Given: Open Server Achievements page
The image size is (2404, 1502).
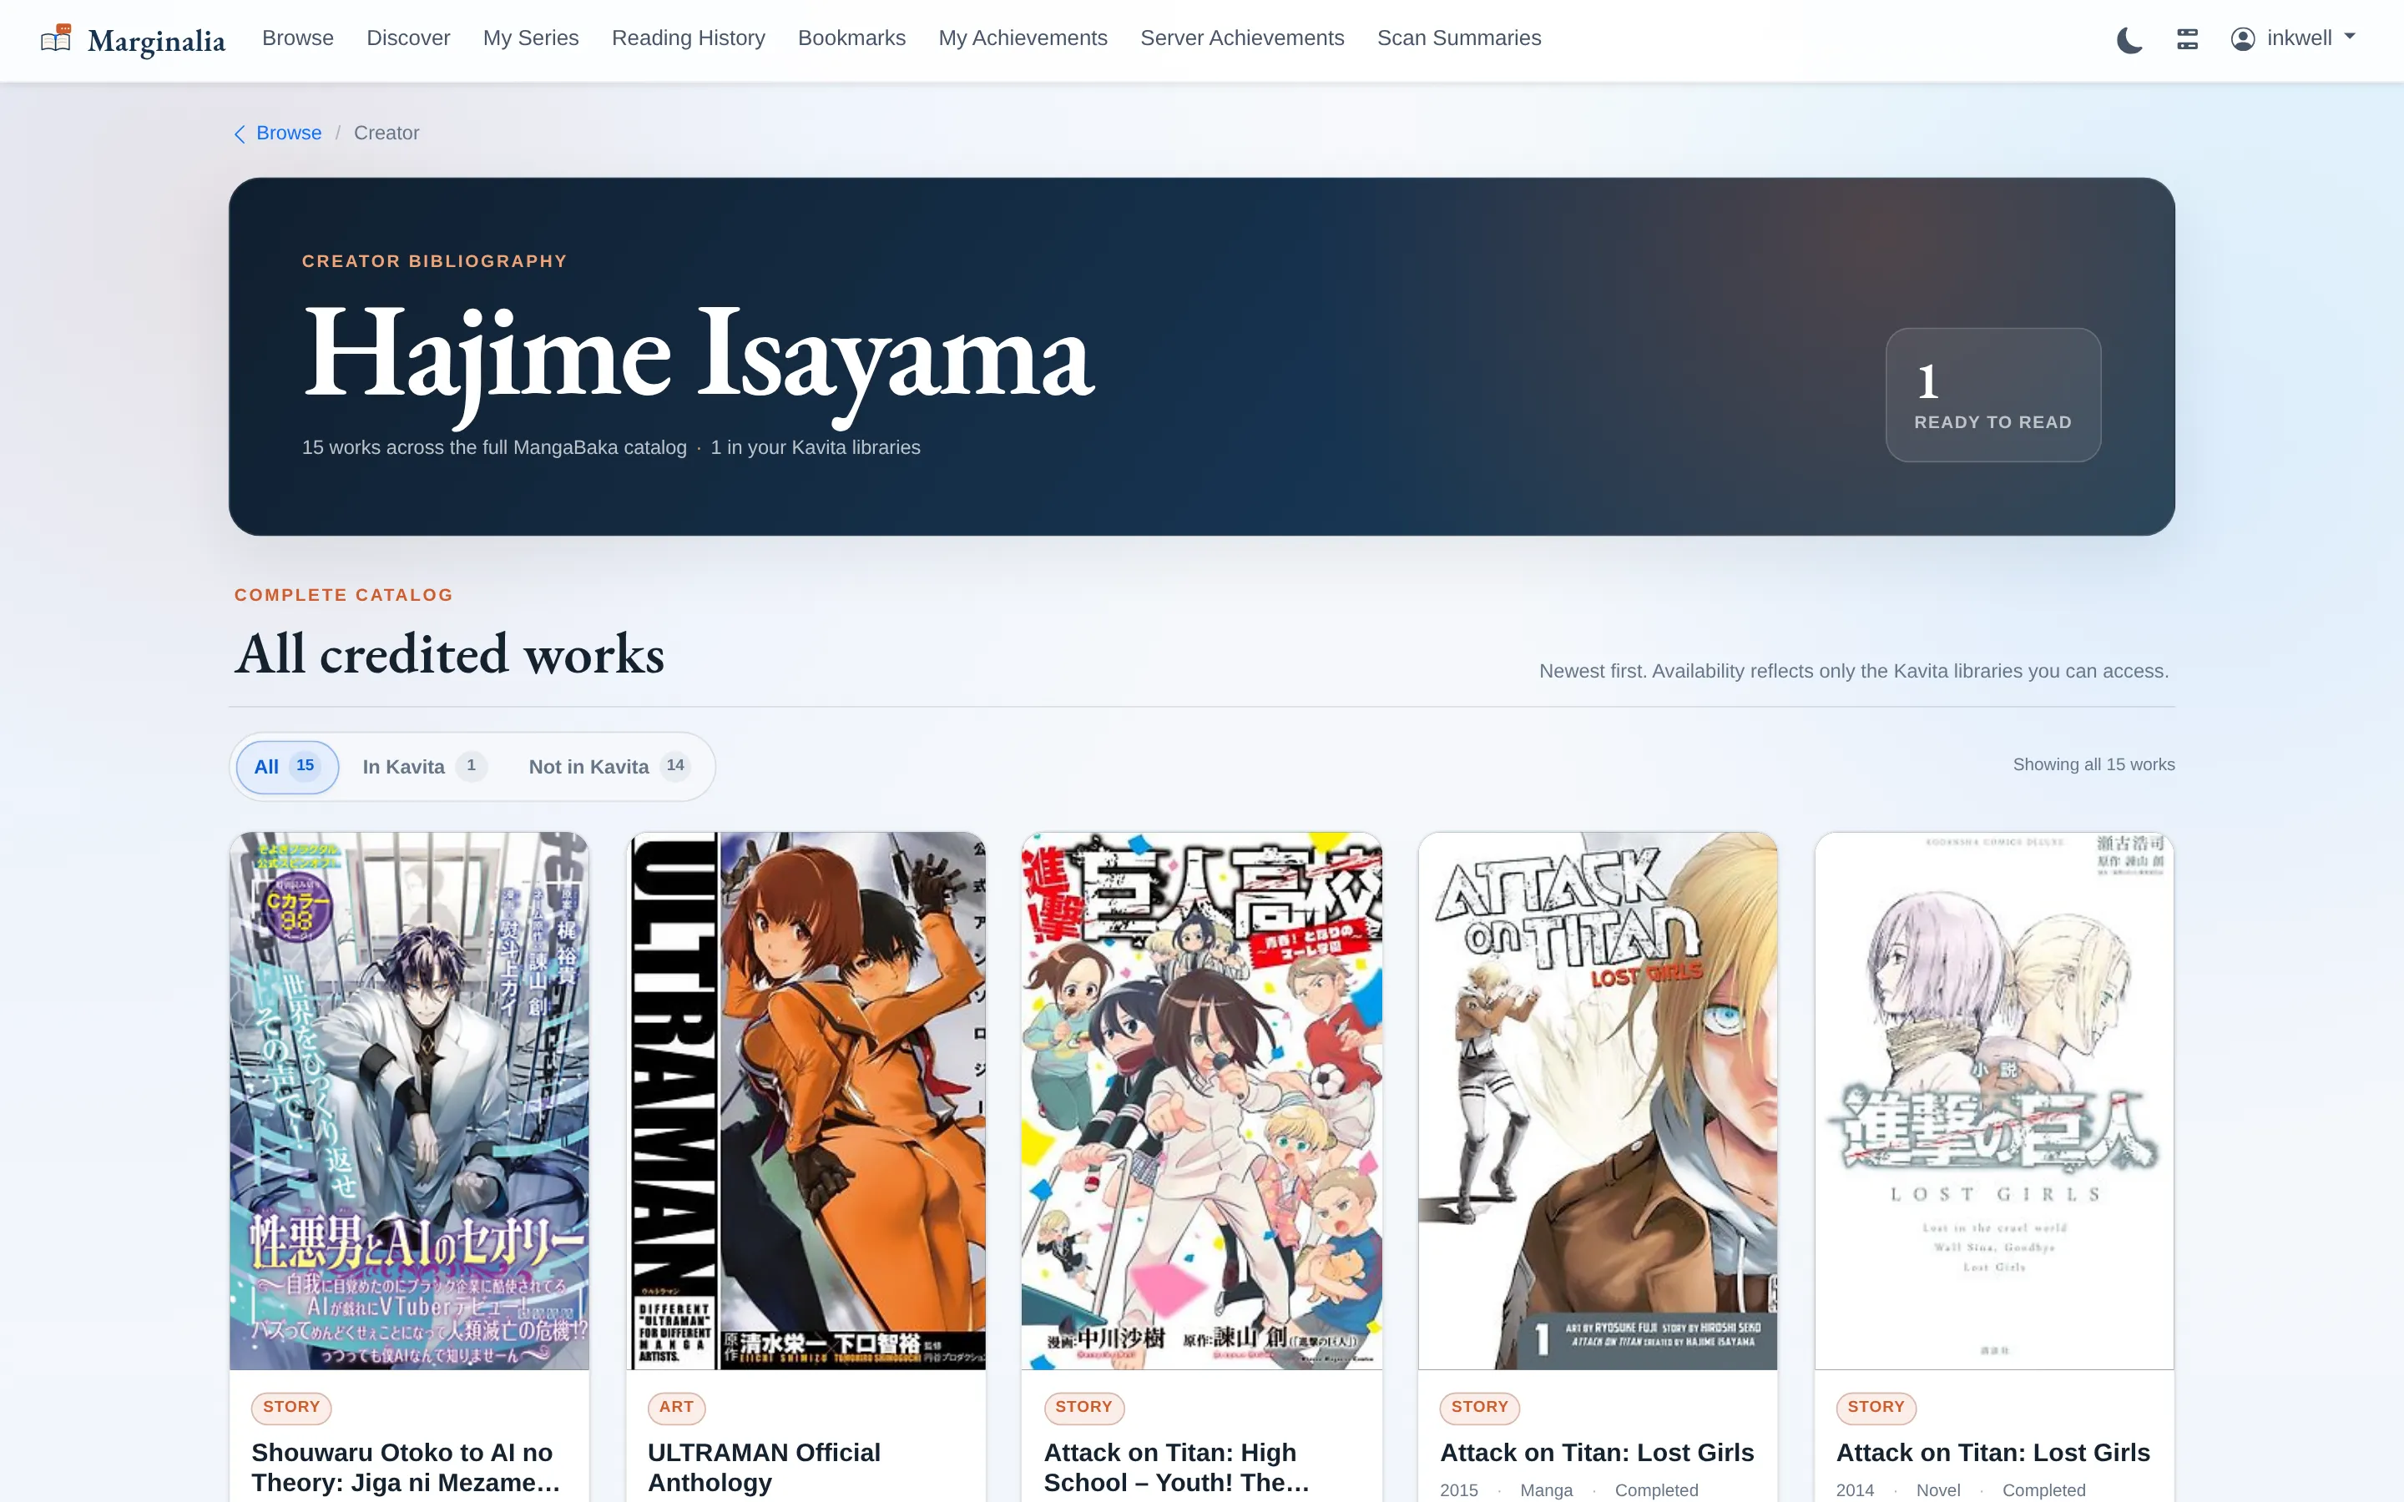Looking at the screenshot, I should coord(1242,38).
